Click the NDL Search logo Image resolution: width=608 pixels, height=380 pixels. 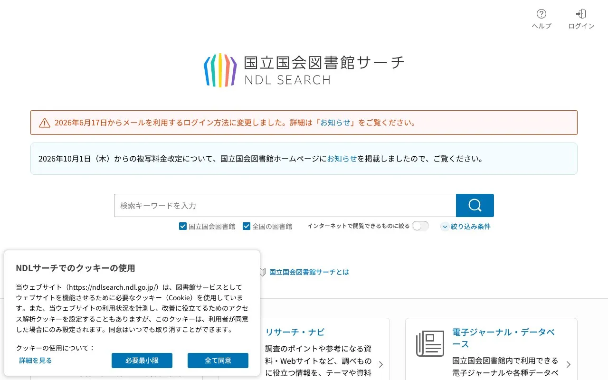click(304, 70)
